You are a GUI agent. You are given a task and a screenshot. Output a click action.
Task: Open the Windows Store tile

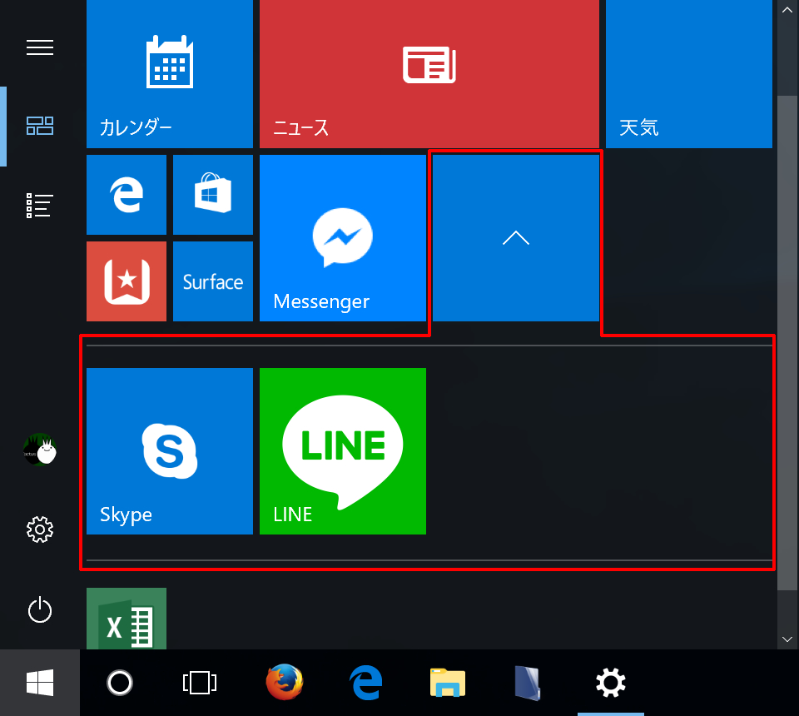point(213,195)
